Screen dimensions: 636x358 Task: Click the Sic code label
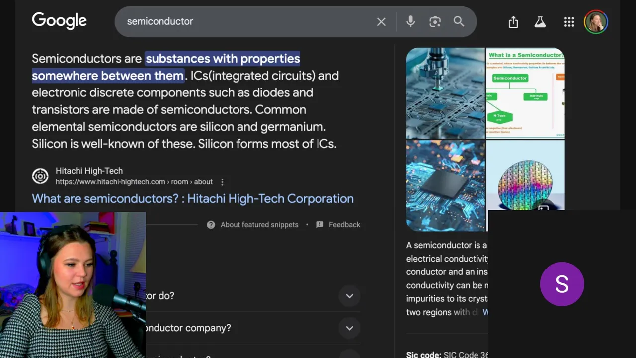point(423,355)
